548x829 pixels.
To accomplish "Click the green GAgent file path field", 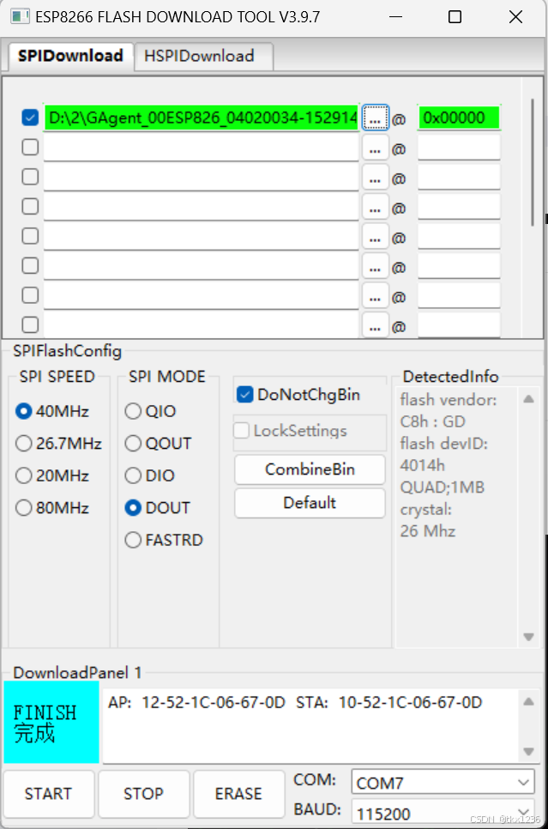I will 201,118.
